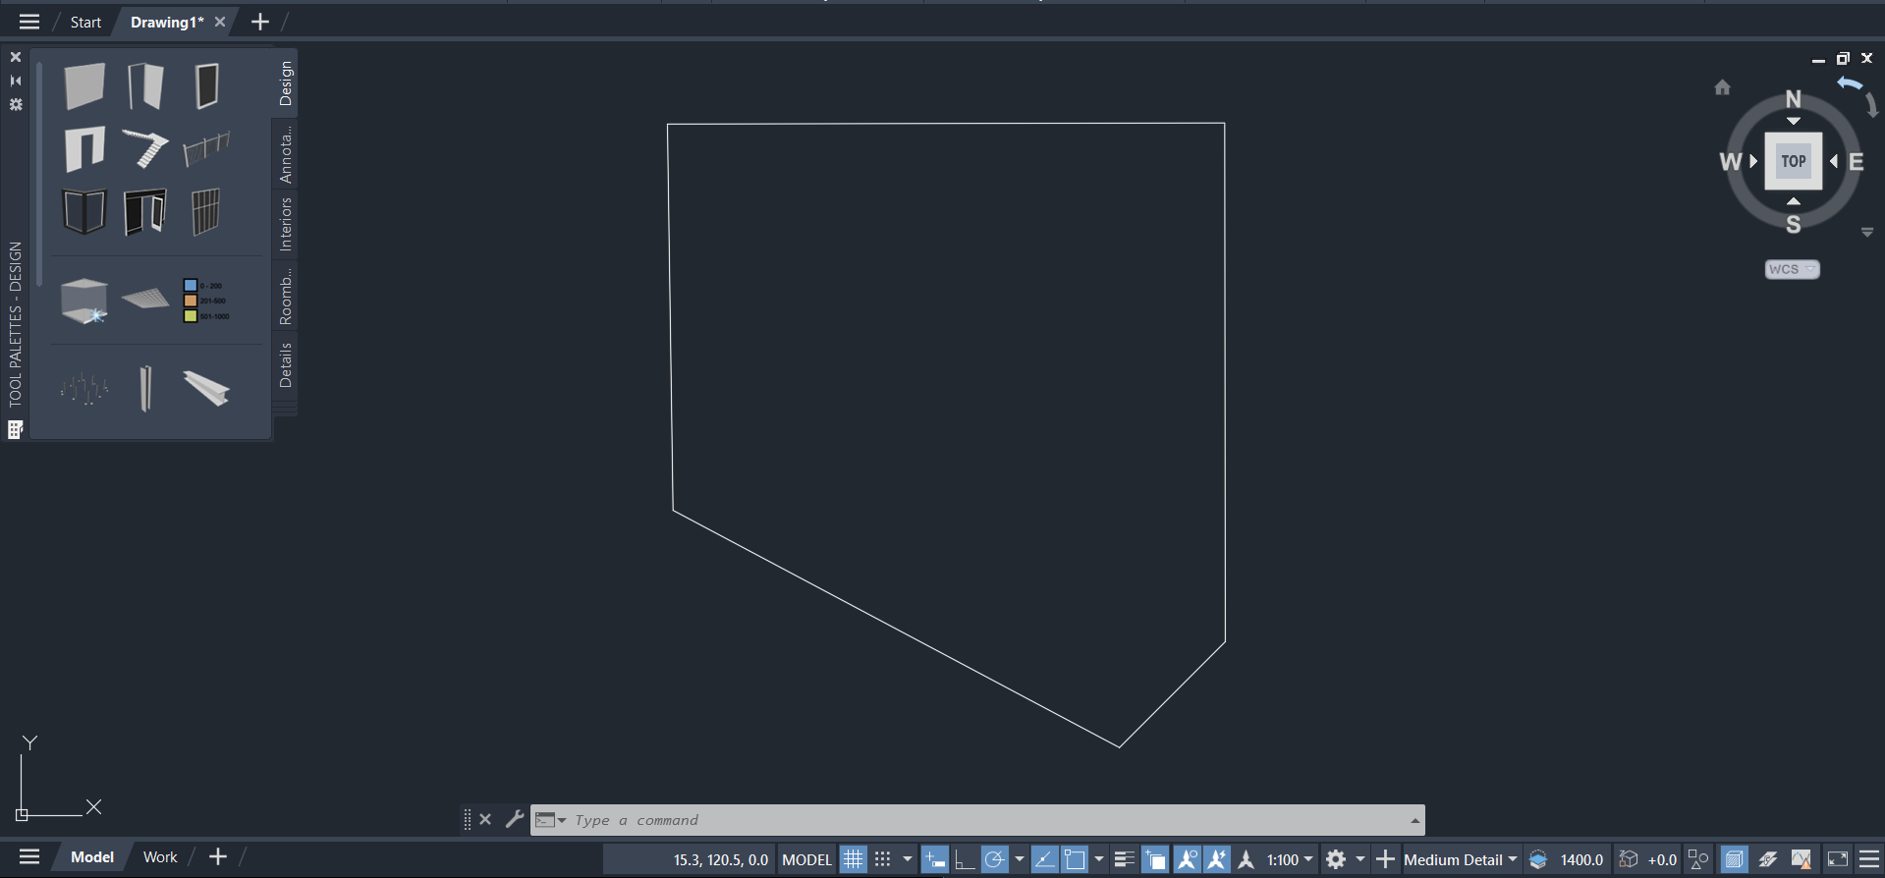Click the cut plane height 1400.0 value
The image size is (1885, 878).
tap(1581, 859)
